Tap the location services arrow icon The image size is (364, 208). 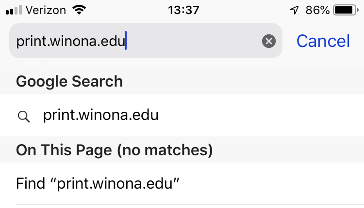[x=294, y=10]
